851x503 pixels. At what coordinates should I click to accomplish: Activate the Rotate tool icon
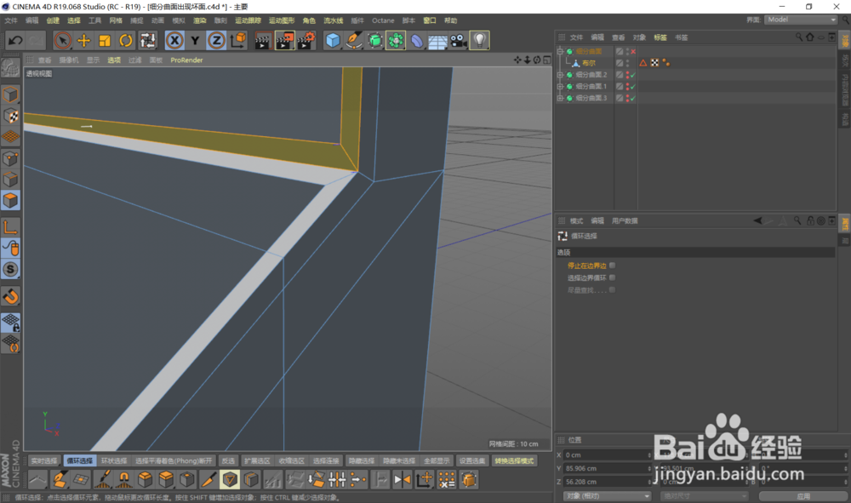126,41
